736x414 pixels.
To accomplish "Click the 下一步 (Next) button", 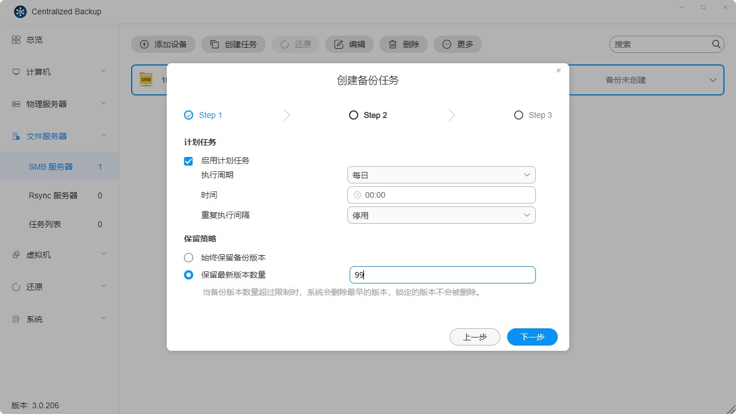I will coord(532,336).
